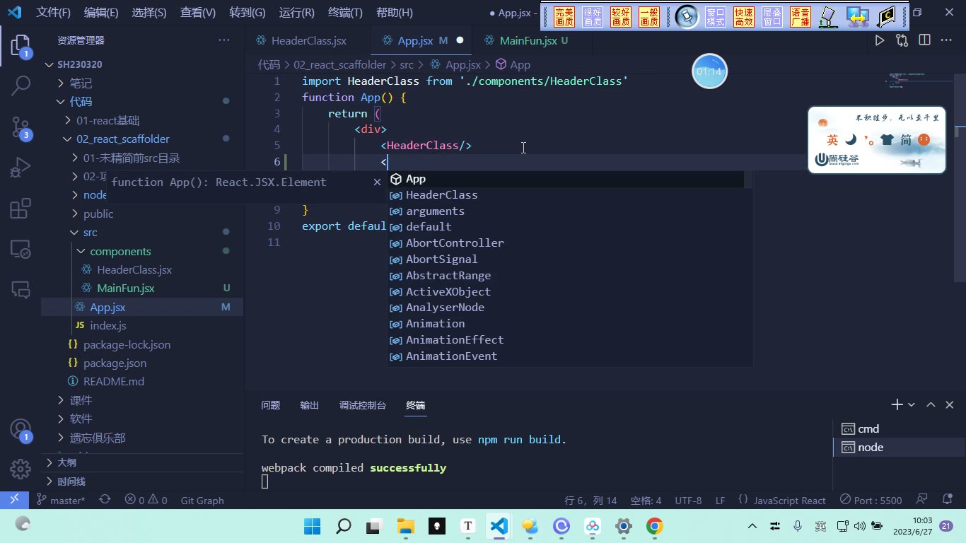Open Explorer panel more actions ellipsis
This screenshot has width=966, height=543.
click(224, 40)
